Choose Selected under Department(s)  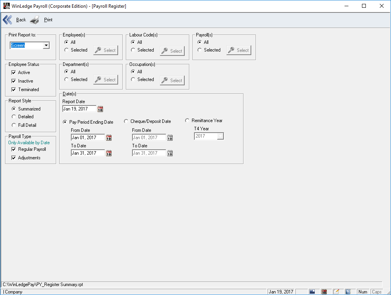(67, 79)
